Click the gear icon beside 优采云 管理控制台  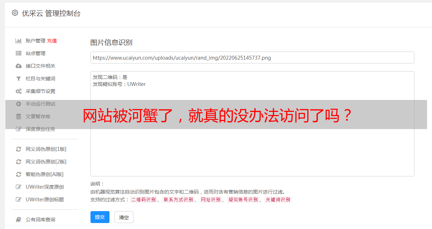(x=15, y=13)
